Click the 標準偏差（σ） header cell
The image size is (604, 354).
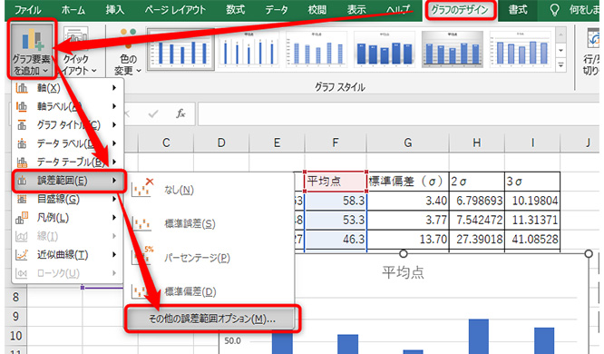click(408, 182)
